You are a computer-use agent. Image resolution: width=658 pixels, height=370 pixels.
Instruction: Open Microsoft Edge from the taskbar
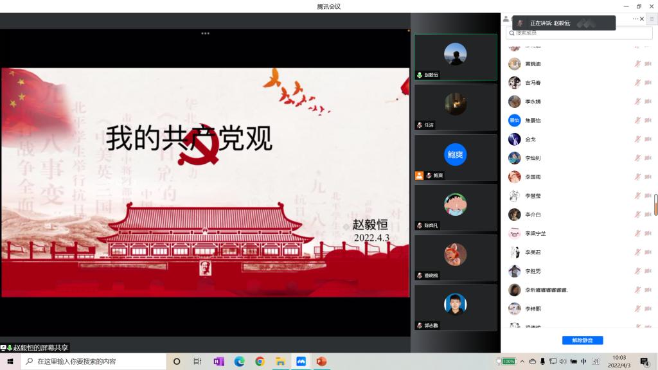click(239, 361)
